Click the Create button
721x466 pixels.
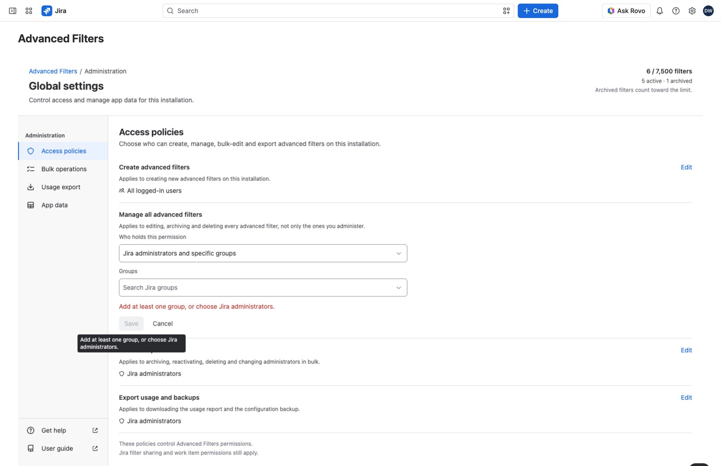[538, 11]
